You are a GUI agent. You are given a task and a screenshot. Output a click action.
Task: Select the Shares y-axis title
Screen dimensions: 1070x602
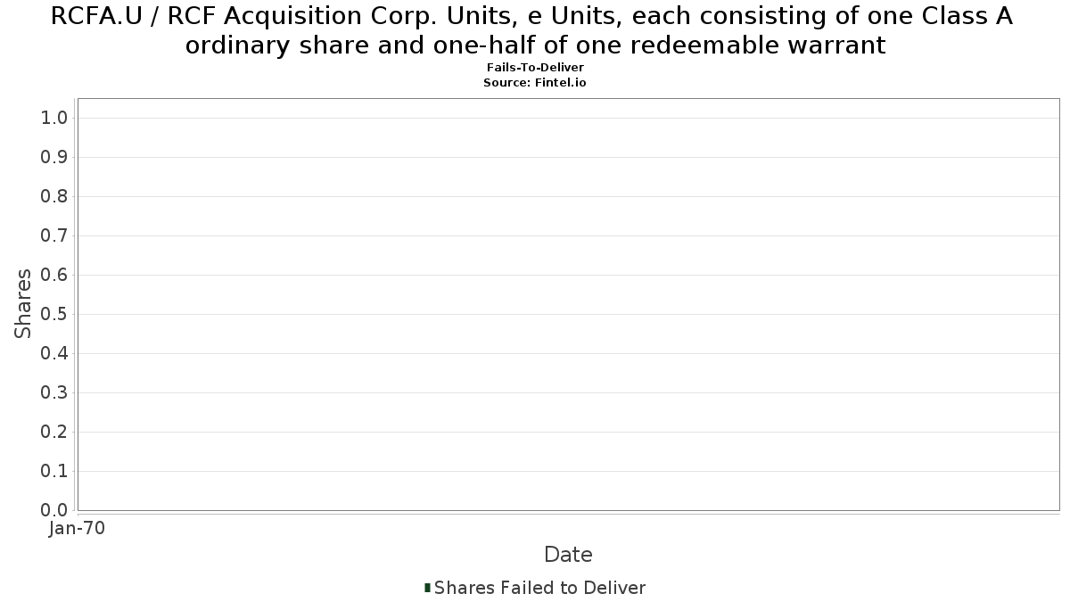pyautogui.click(x=23, y=303)
